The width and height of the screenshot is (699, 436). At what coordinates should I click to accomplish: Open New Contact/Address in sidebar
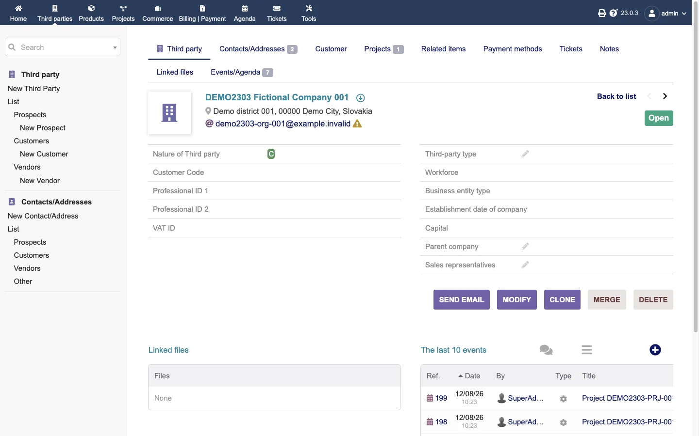click(x=43, y=216)
